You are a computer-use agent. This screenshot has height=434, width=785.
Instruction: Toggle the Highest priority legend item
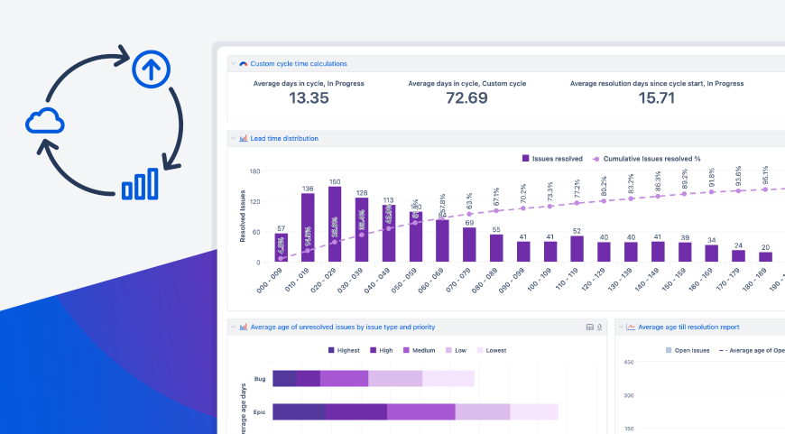pyautogui.click(x=344, y=350)
